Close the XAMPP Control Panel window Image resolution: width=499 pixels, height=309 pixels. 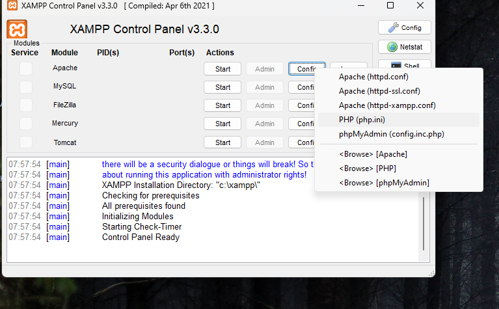tap(420, 5)
